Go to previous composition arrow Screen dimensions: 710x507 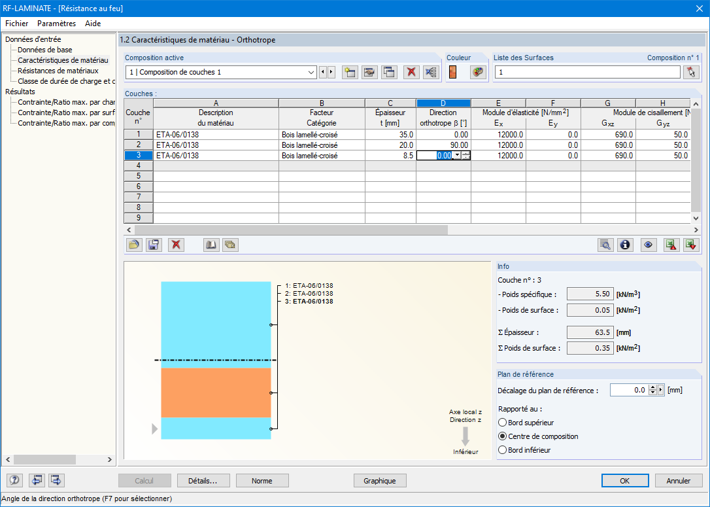tap(323, 72)
